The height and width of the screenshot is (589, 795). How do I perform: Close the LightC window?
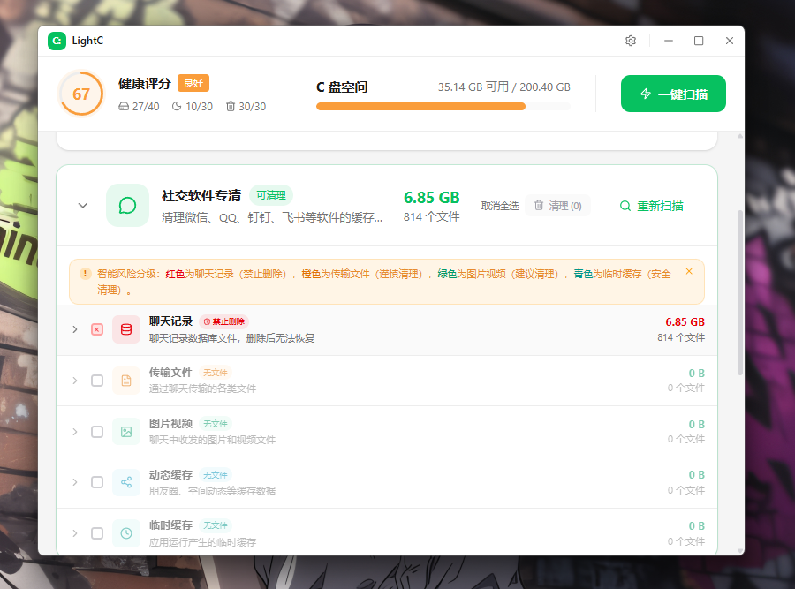tap(730, 41)
